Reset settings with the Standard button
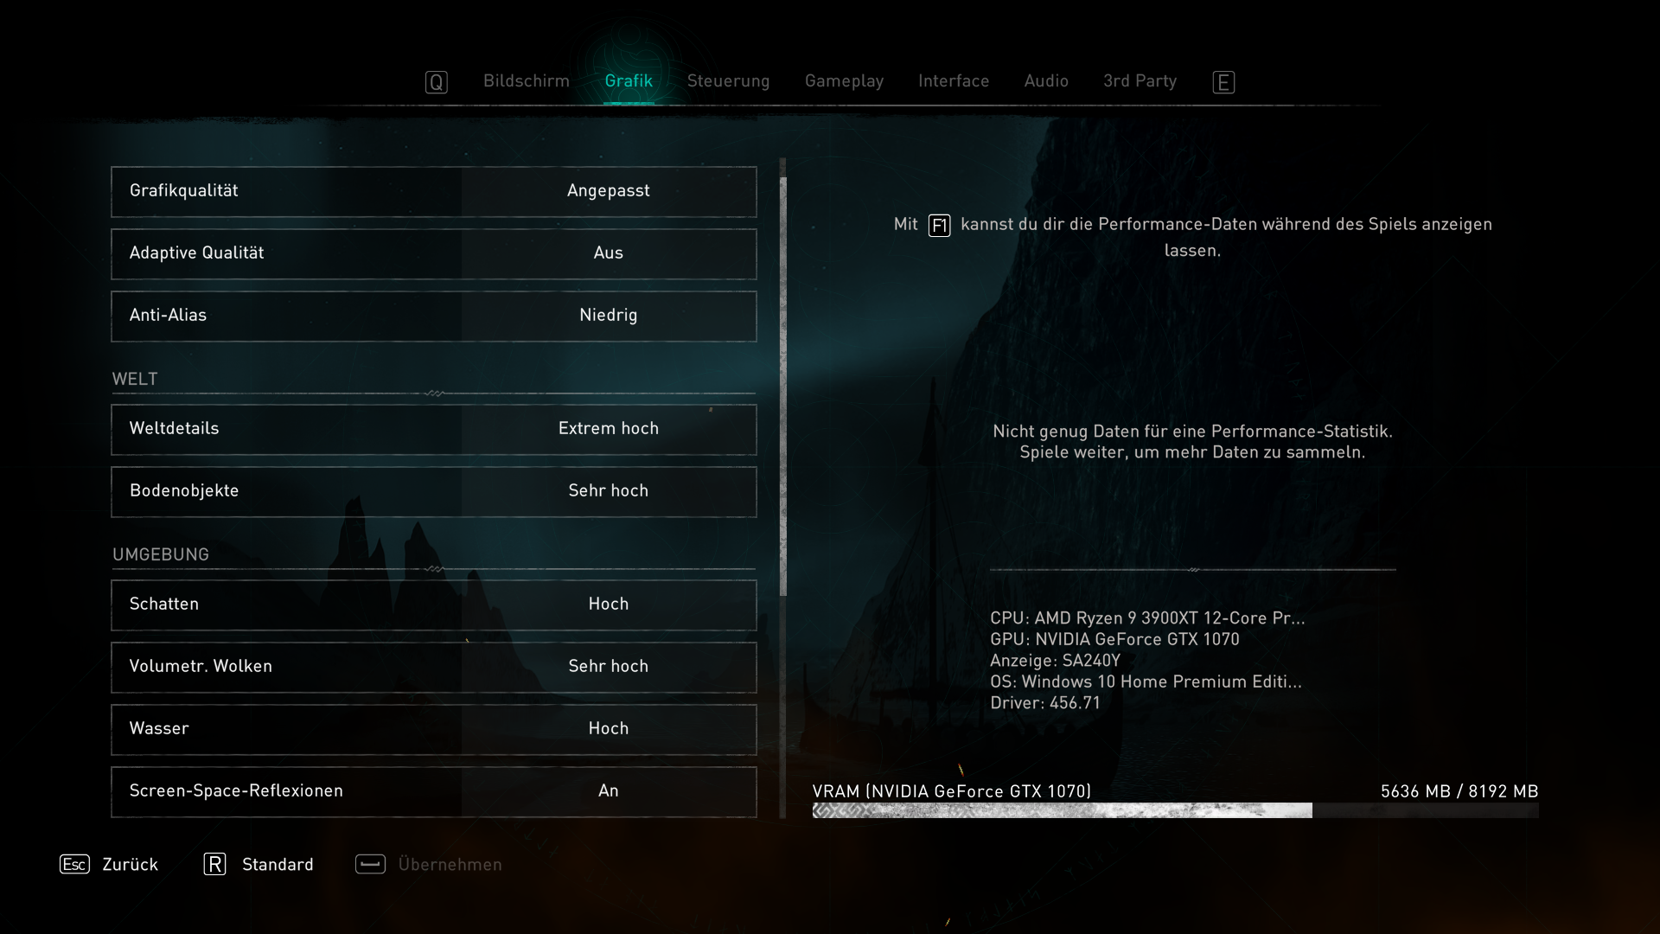This screenshot has width=1660, height=934. click(278, 864)
